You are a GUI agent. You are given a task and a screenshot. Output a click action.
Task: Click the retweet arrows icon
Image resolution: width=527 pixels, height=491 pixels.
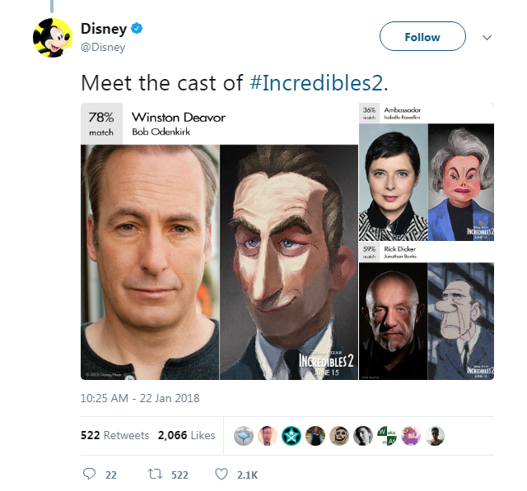coord(156,474)
